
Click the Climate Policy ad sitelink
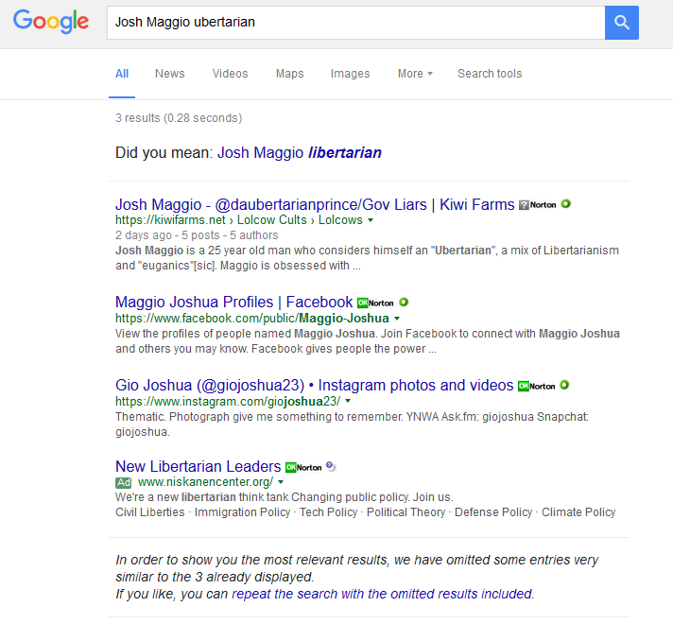point(578,512)
